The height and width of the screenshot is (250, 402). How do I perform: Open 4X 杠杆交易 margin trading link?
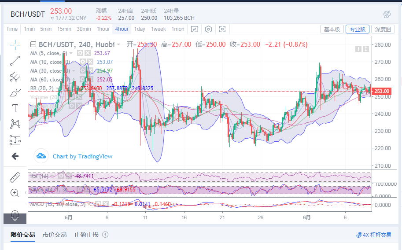click(373, 235)
